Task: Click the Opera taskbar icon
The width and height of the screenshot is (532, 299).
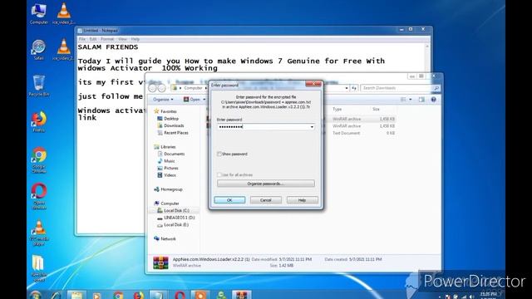Action: click(180, 296)
